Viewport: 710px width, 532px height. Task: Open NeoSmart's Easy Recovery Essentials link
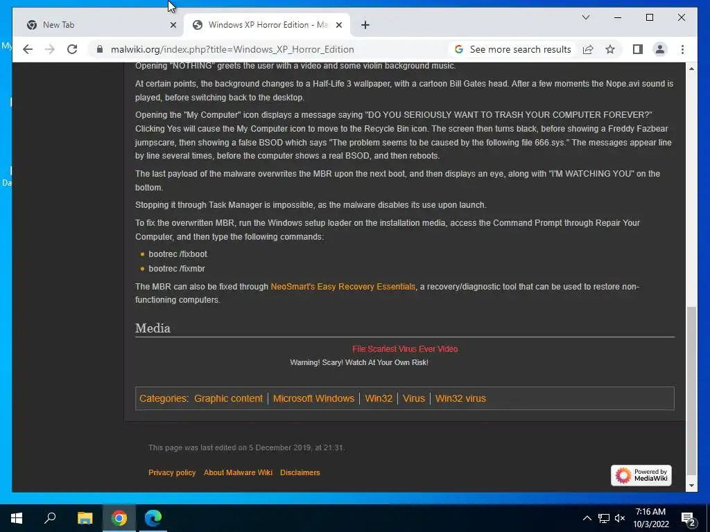pos(343,286)
